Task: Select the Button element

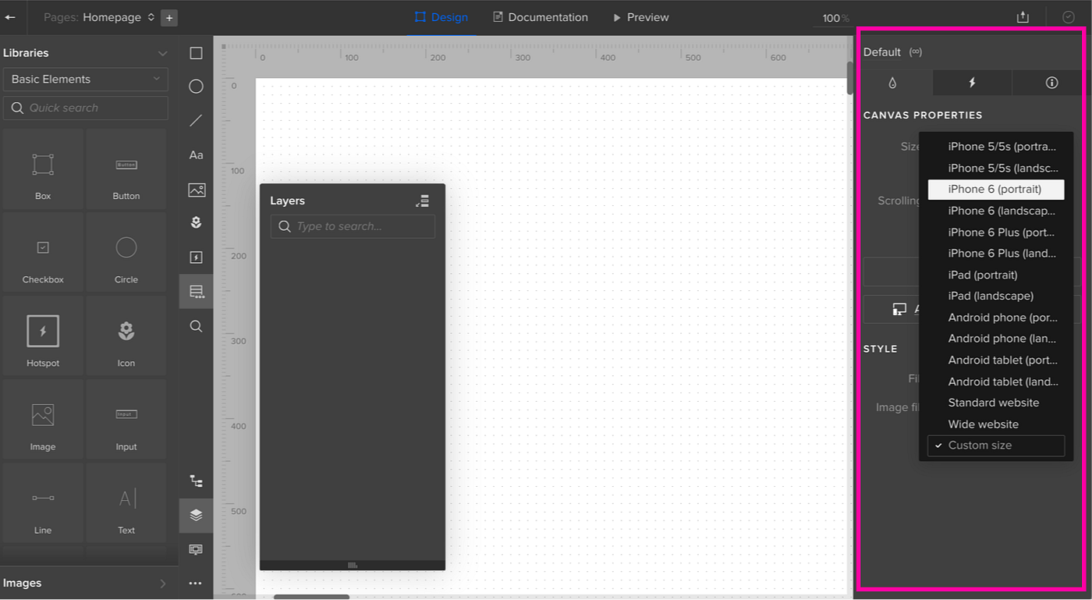Action: [126, 169]
